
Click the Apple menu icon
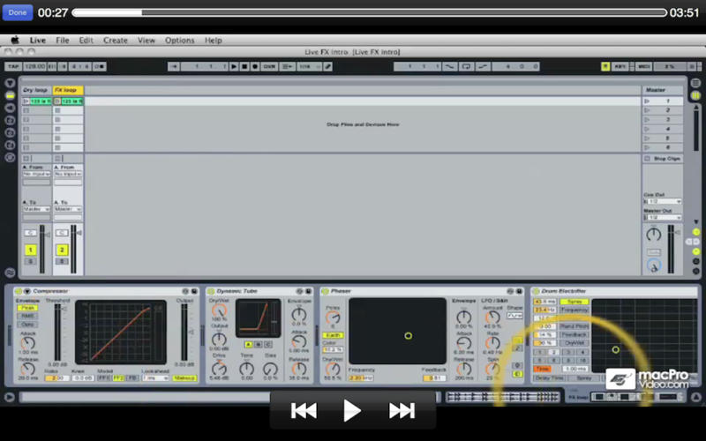15,41
